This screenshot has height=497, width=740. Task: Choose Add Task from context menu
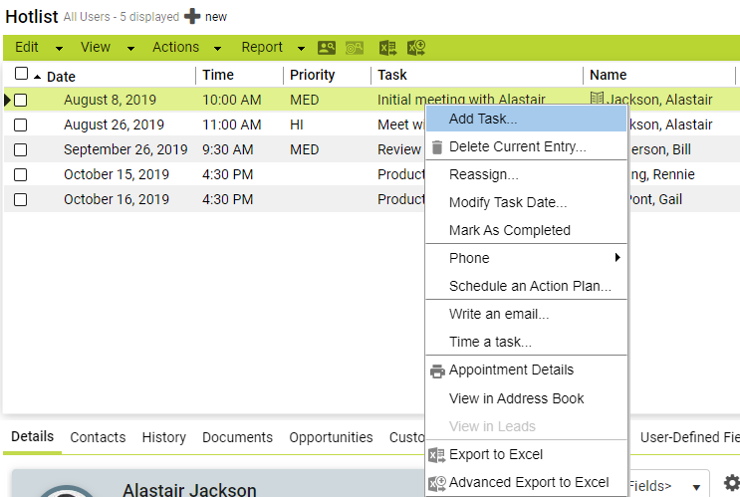[x=526, y=119]
